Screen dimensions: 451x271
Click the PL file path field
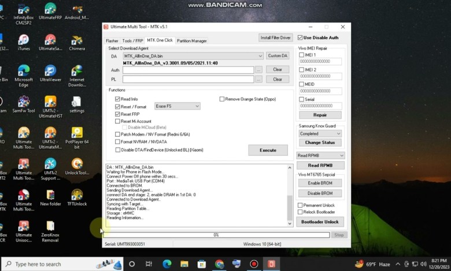pyautogui.click(x=188, y=79)
